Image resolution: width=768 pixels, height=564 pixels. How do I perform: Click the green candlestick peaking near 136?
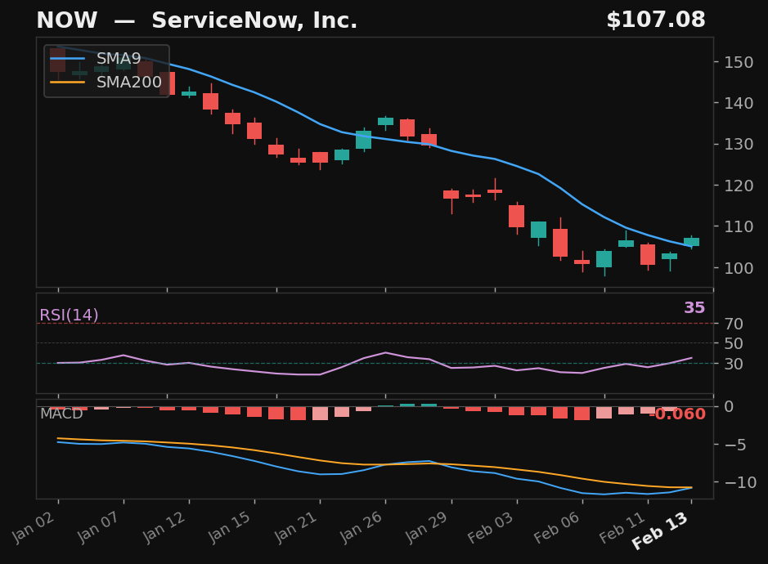pyautogui.click(x=385, y=121)
